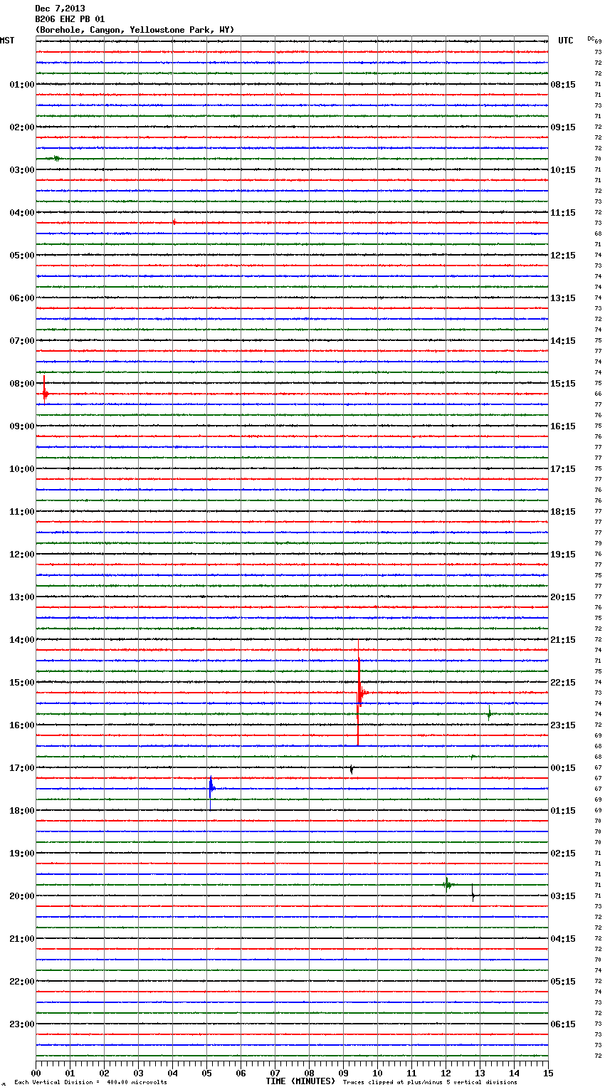The width and height of the screenshot is (605, 1092).
Task: Click the green seismic event near minute 12 at 19:45
Action: (447, 885)
